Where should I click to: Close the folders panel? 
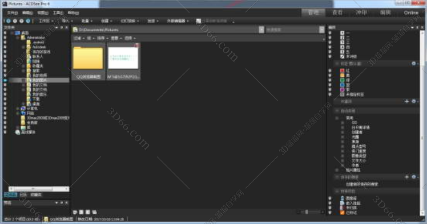(66, 27)
